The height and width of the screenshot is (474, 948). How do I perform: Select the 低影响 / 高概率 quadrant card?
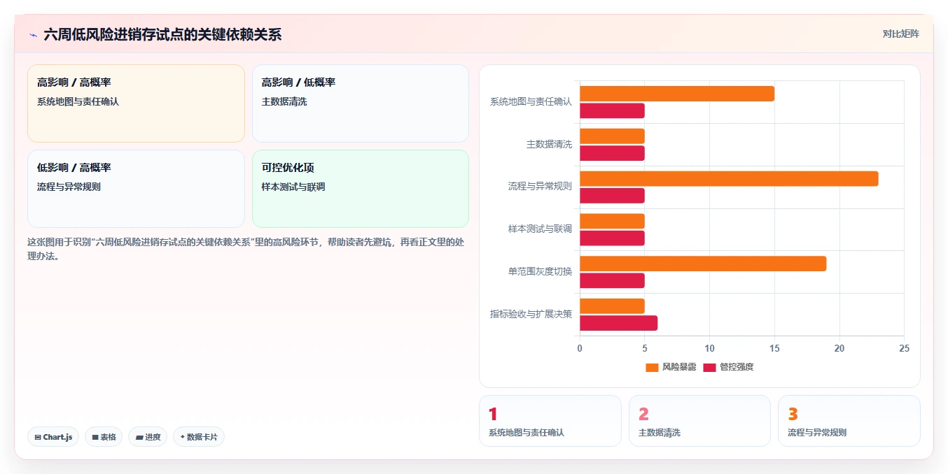coord(136,189)
